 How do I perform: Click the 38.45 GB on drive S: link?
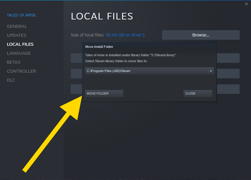[125, 35]
